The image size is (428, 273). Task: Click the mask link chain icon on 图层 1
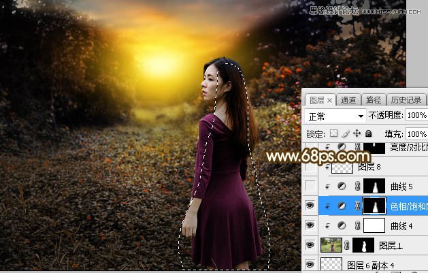coord(348,245)
